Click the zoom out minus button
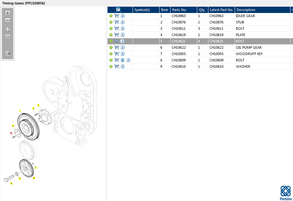The height and width of the screenshot is (201, 293). (x=8, y=21)
